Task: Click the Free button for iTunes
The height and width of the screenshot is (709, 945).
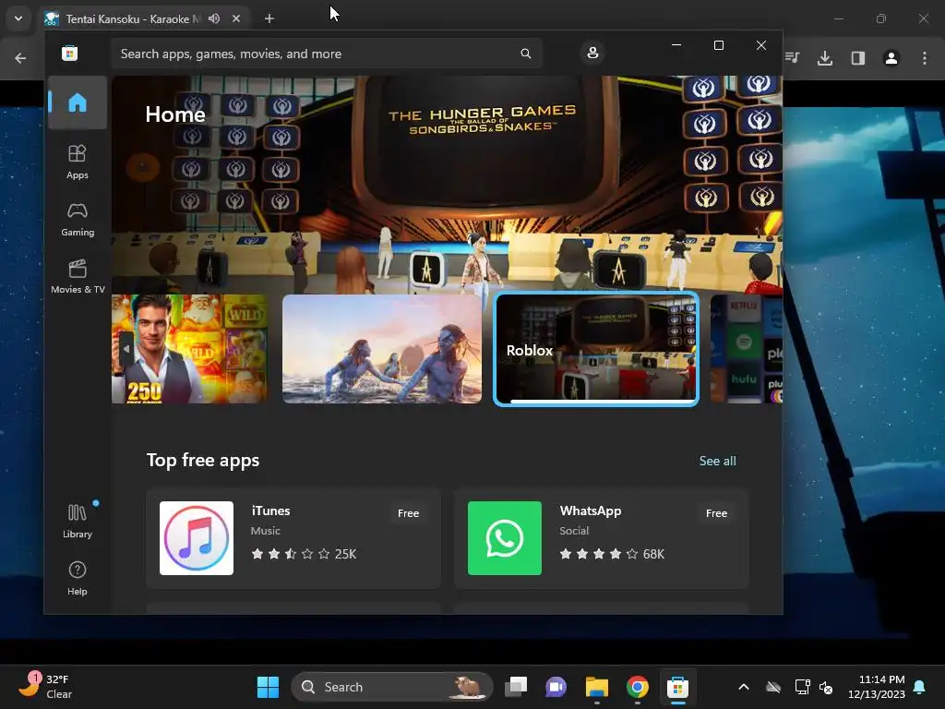Action: point(408,513)
